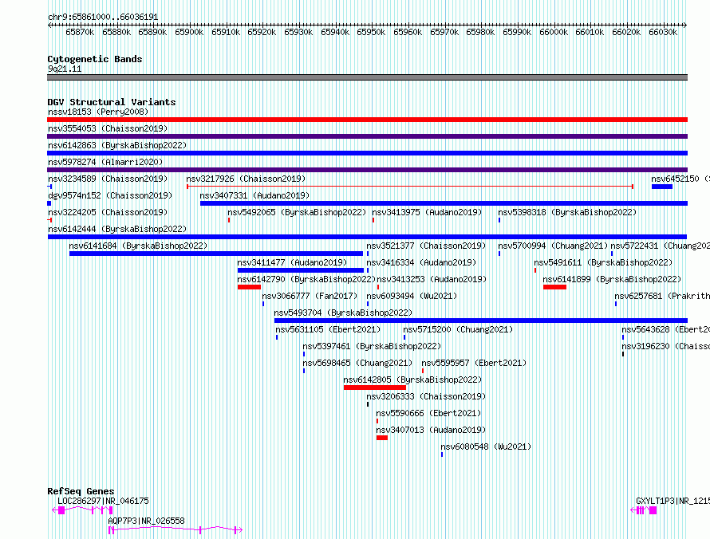Image resolution: width=710 pixels, height=539 pixels.
Task: Click the Cytogenetic Bands track title
Action: (95, 59)
